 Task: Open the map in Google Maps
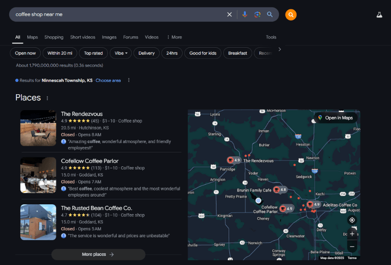pyautogui.click(x=335, y=118)
